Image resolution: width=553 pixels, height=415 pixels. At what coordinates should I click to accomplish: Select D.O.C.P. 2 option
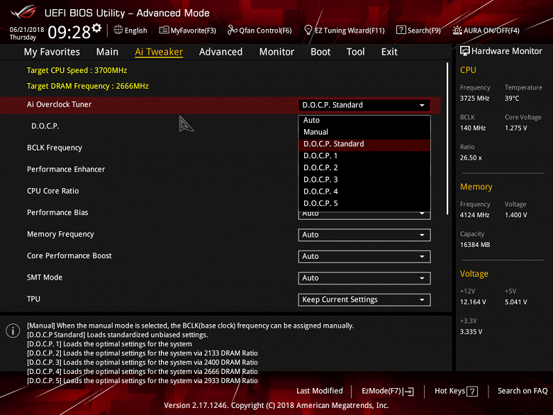(364, 167)
